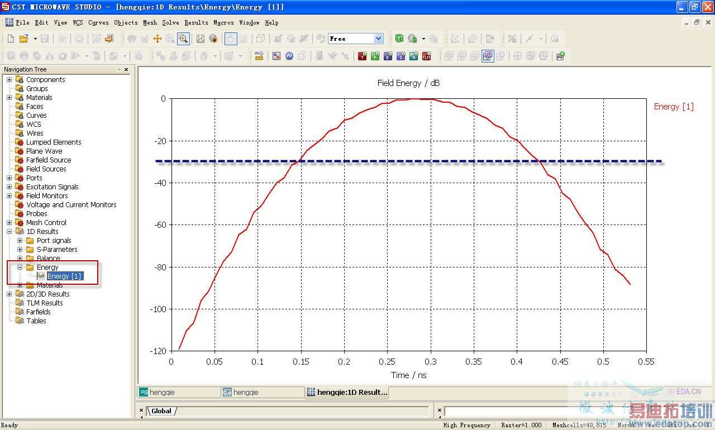This screenshot has height=430, width=715.
Task: Select Plane Wave tree item
Action: tap(44, 151)
